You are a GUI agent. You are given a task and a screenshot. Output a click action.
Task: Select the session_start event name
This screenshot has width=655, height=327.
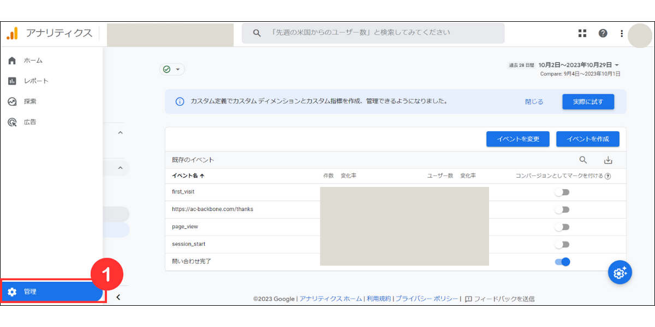188,244
